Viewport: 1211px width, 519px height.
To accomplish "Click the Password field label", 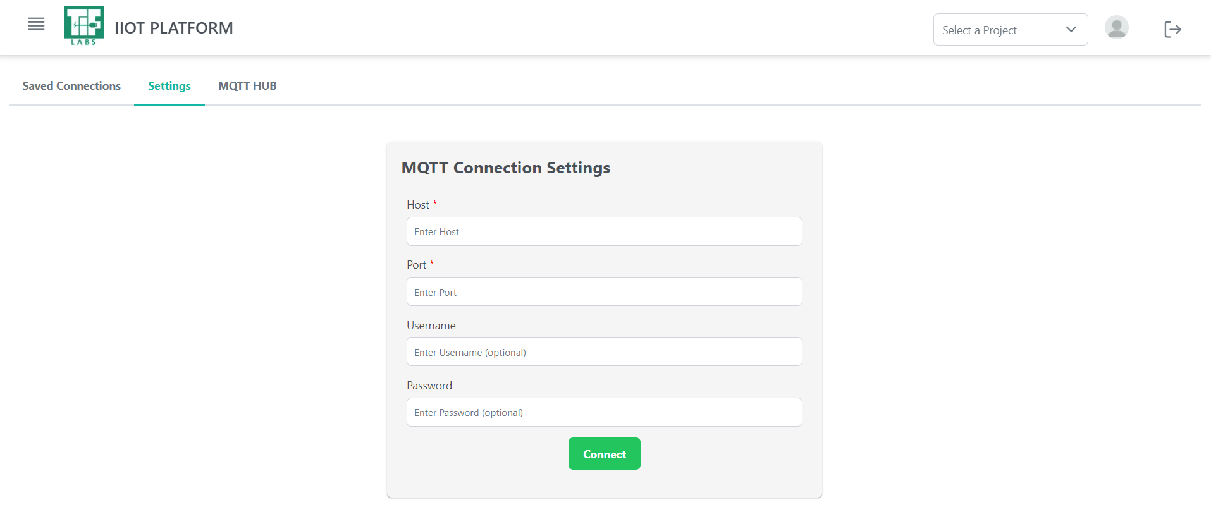I will [x=429, y=386].
